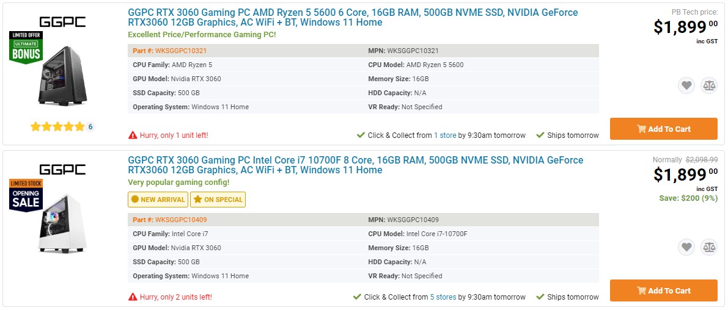
Task: View the white Intel PC product image
Action: 61,223
